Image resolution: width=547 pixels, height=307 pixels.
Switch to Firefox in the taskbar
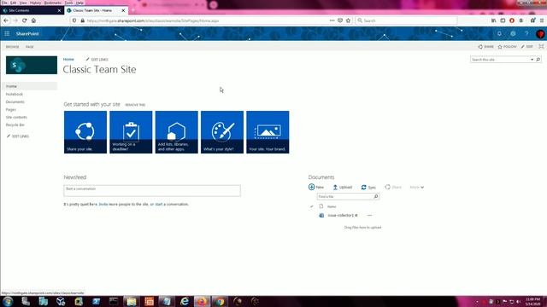202,301
